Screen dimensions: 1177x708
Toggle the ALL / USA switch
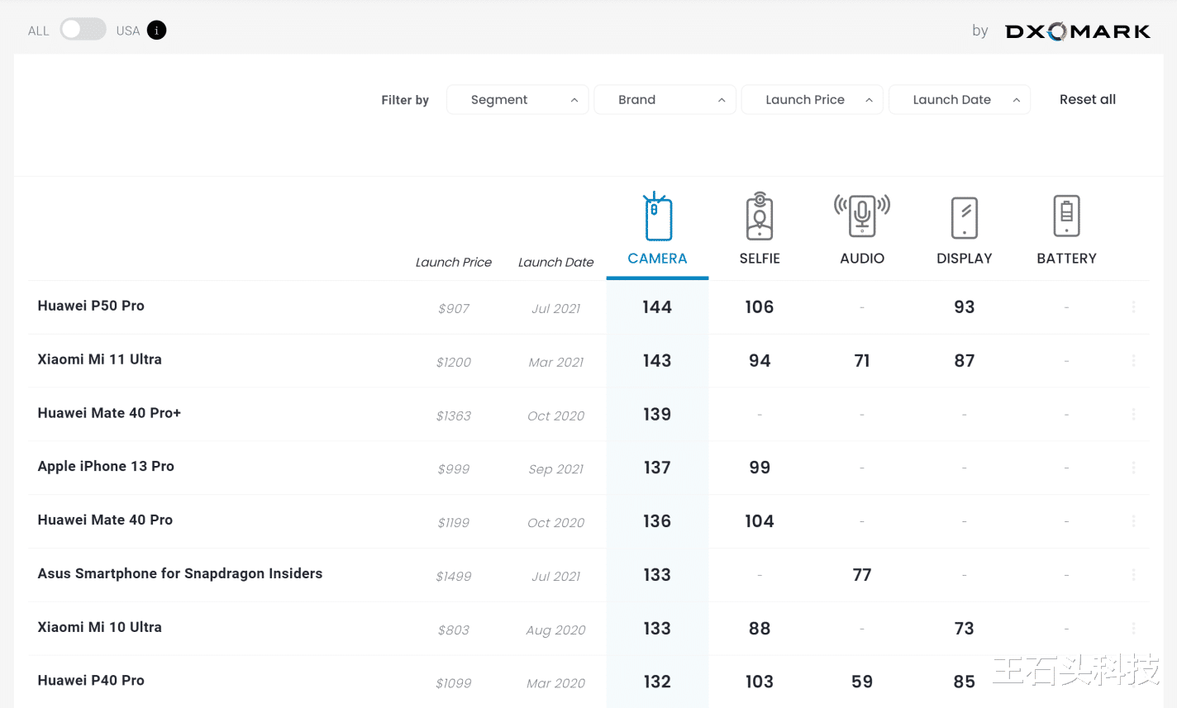pos(83,30)
